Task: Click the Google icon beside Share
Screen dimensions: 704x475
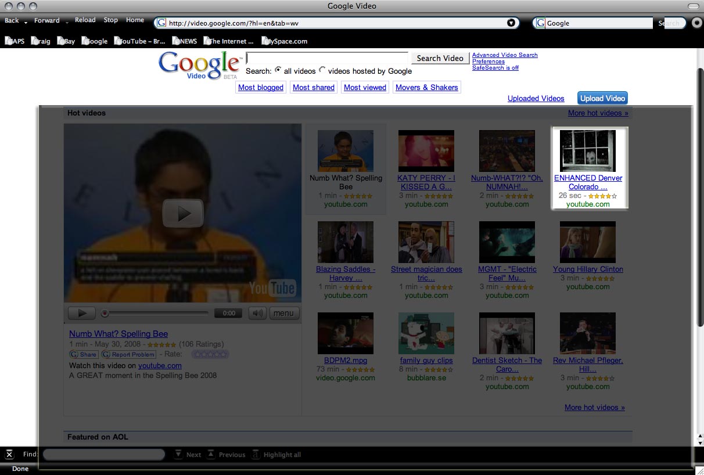Action: [74, 354]
